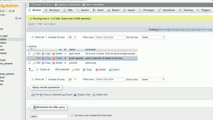This screenshot has width=213, height=120.
Task: Click lower Search this table field
Action: click(x=110, y=79)
